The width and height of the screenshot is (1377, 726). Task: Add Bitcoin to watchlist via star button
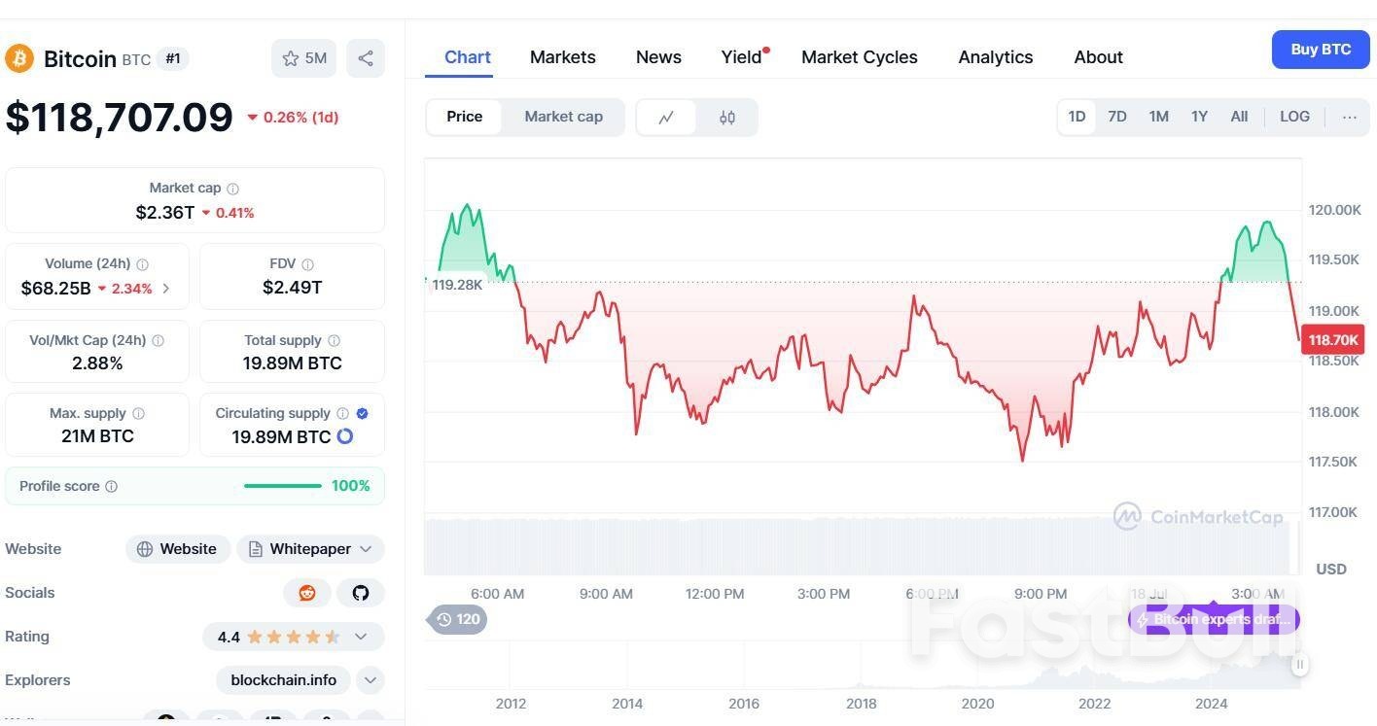pyautogui.click(x=303, y=58)
